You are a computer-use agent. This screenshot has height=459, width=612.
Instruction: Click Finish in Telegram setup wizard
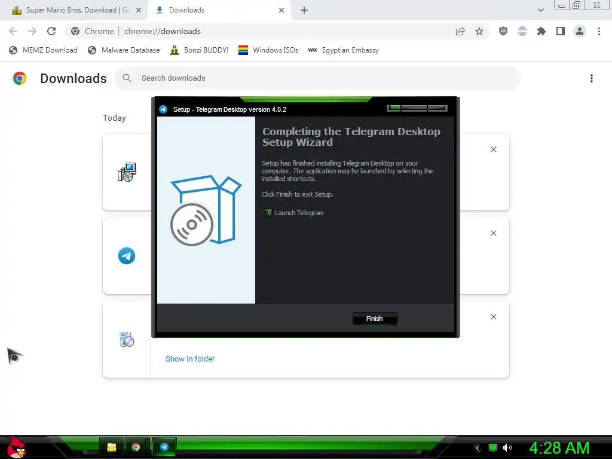[x=375, y=319]
